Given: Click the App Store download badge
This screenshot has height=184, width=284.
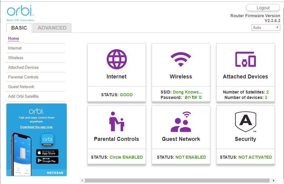Looking at the screenshot, I should coord(47,153).
